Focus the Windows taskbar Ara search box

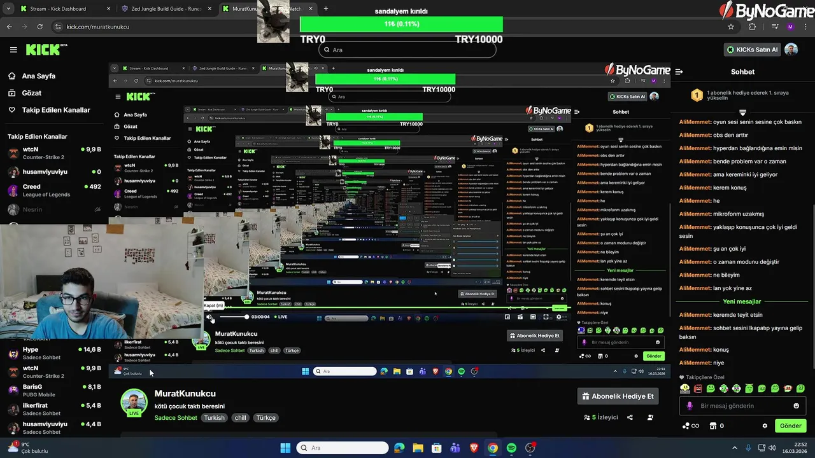pyautogui.click(x=343, y=448)
